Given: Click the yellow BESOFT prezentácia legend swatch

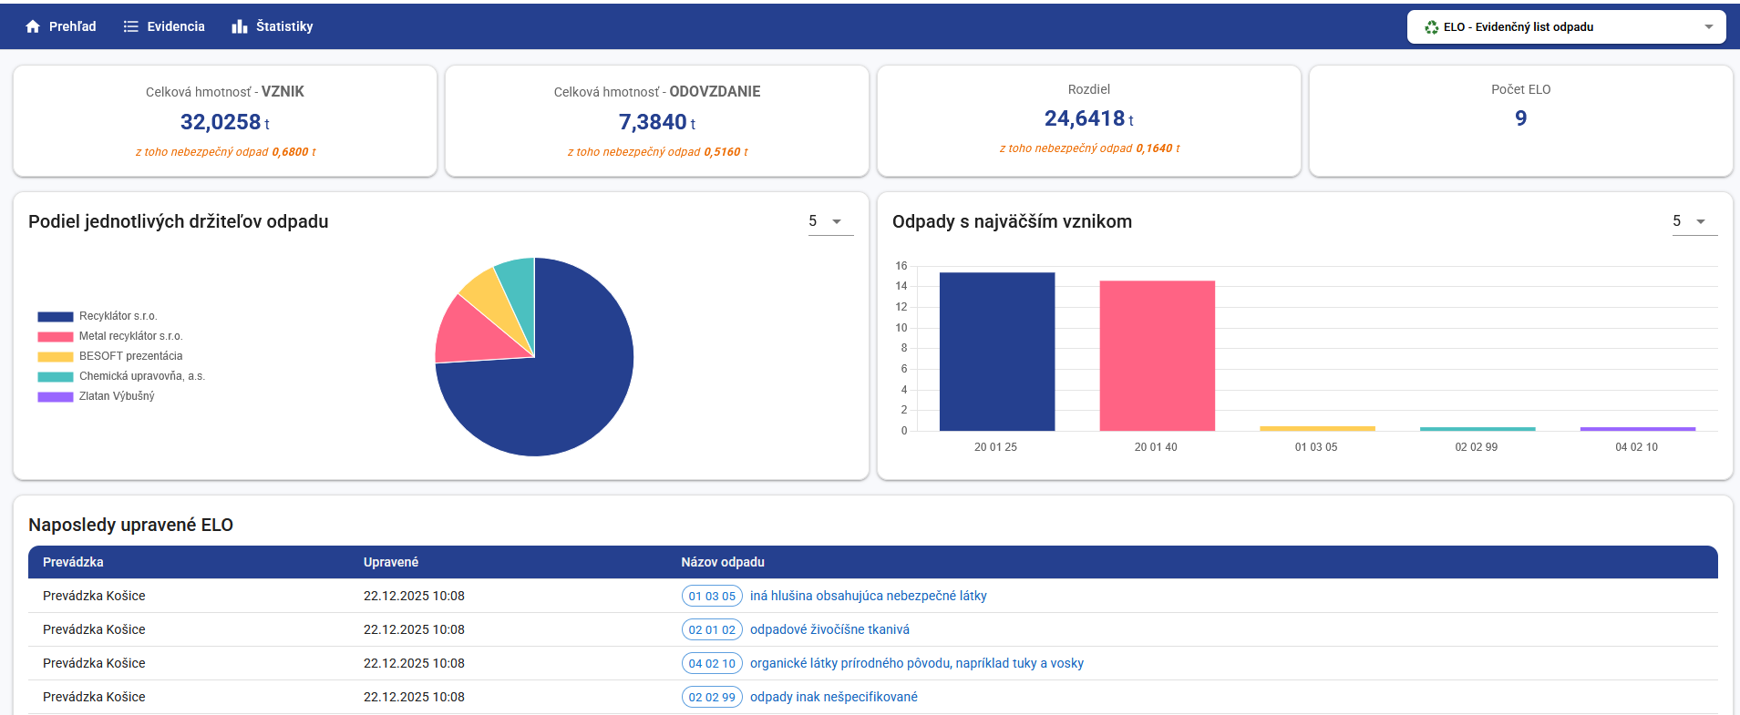Looking at the screenshot, I should pyautogui.click(x=55, y=356).
